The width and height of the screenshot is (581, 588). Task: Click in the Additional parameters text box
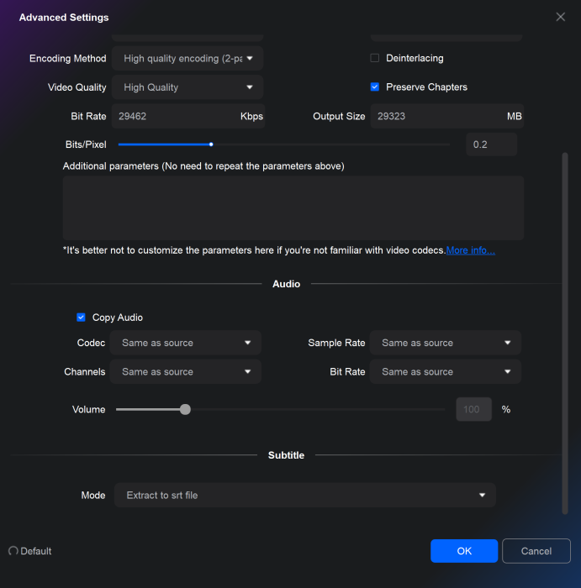[x=293, y=207]
